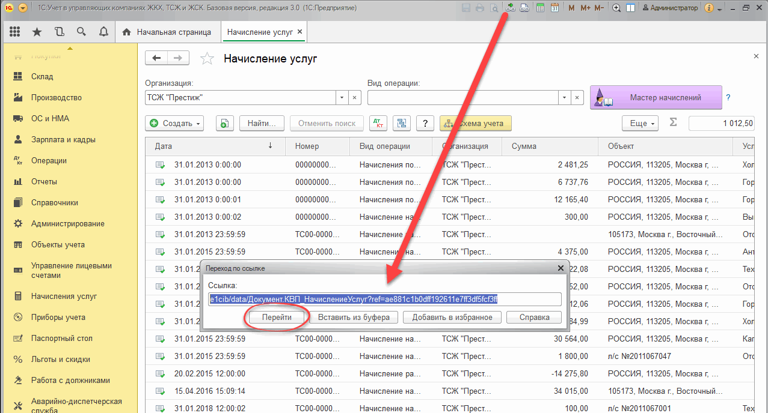
Task: Open the Работа с должниками section
Action: pos(71,380)
